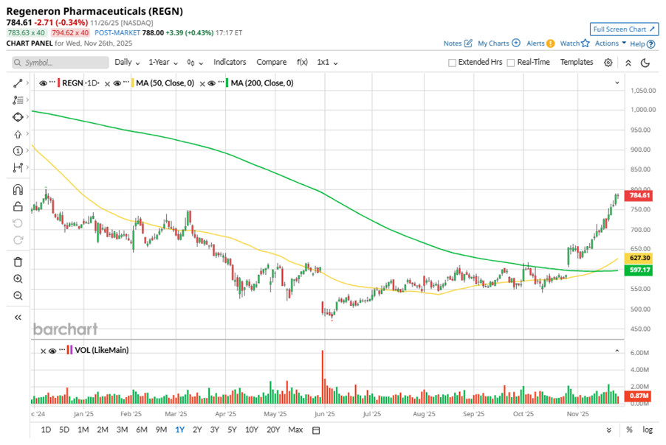This screenshot has width=666, height=445.
Task: Open the text annotation tools
Action: (x=18, y=100)
